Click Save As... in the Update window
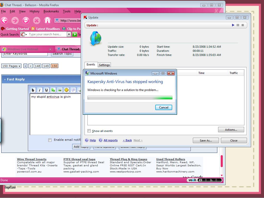This screenshot has width=264, height=198. click(206, 141)
